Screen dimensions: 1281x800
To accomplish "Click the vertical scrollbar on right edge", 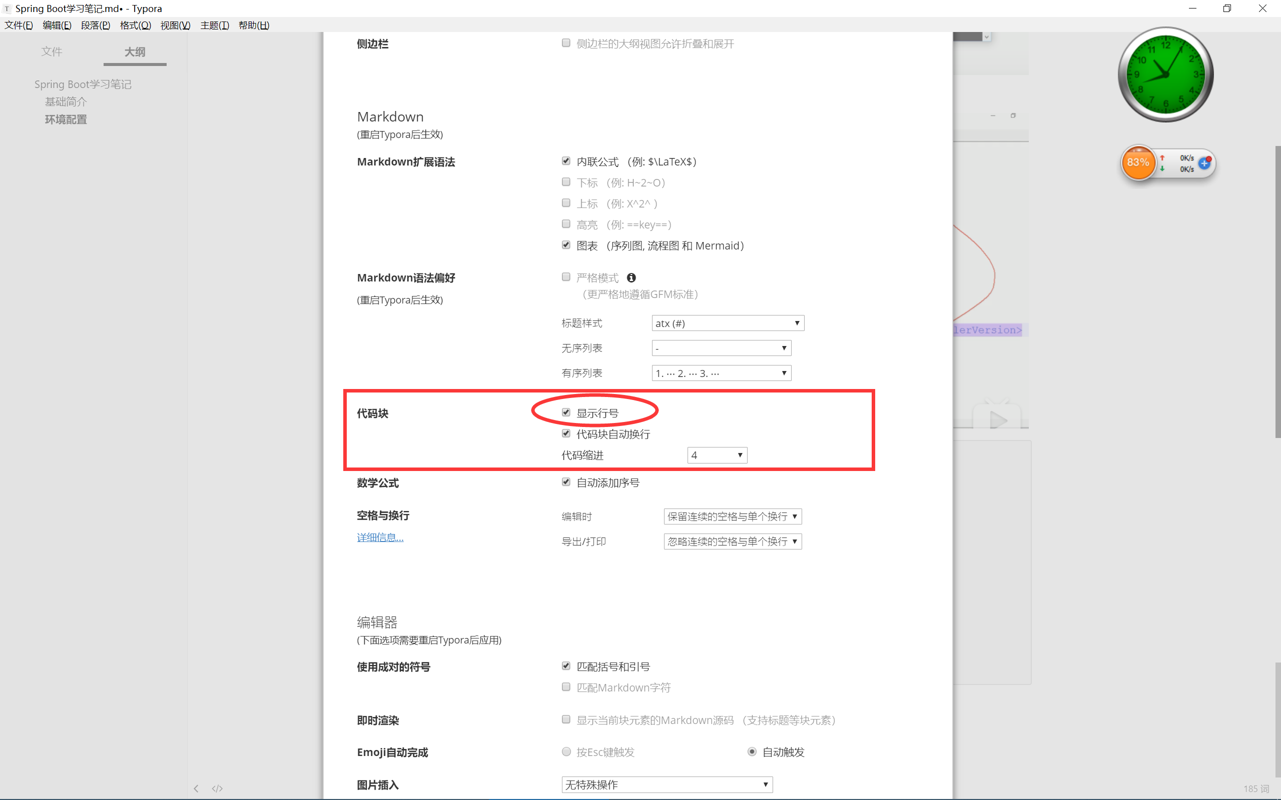I will 1277,291.
